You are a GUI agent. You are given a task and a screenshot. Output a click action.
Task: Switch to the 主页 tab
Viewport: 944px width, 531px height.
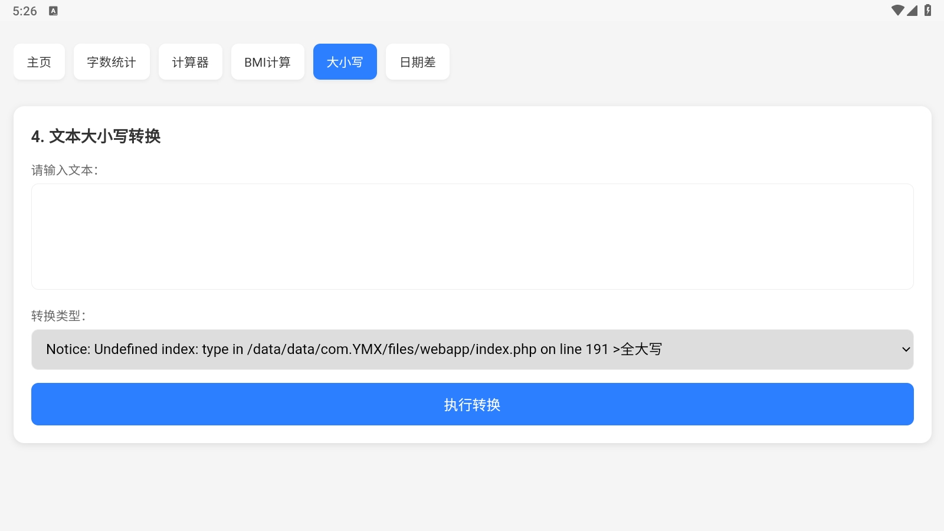39,61
